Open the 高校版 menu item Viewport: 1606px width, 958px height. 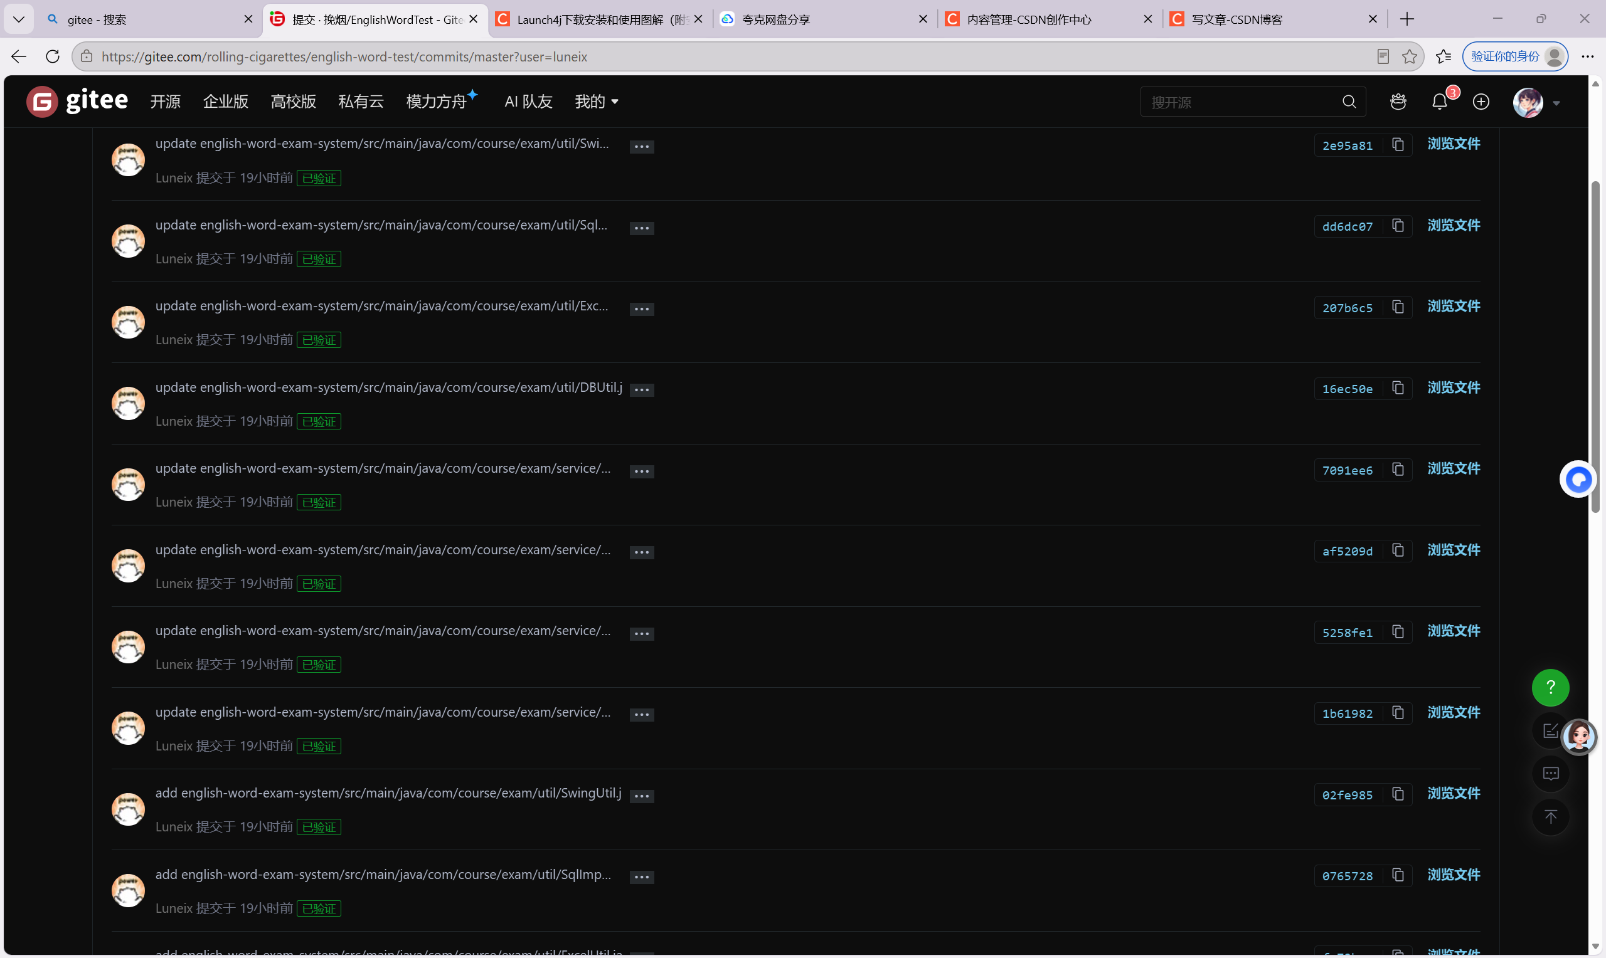(293, 102)
